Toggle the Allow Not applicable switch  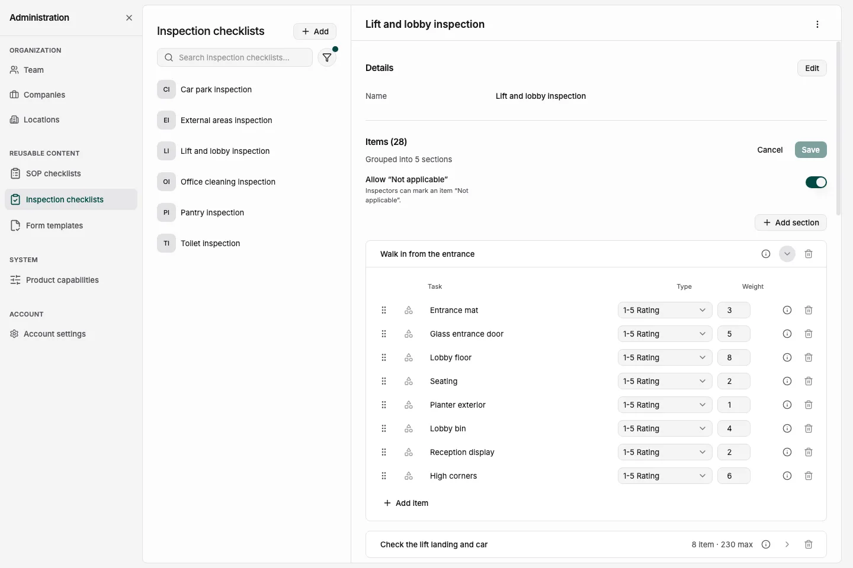pyautogui.click(x=816, y=182)
